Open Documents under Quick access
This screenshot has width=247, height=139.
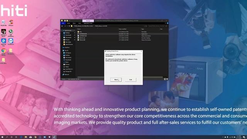[68, 37]
